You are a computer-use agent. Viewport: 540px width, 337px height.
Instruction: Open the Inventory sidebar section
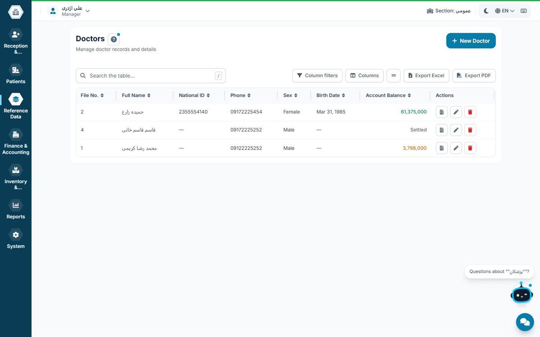[x=16, y=177]
